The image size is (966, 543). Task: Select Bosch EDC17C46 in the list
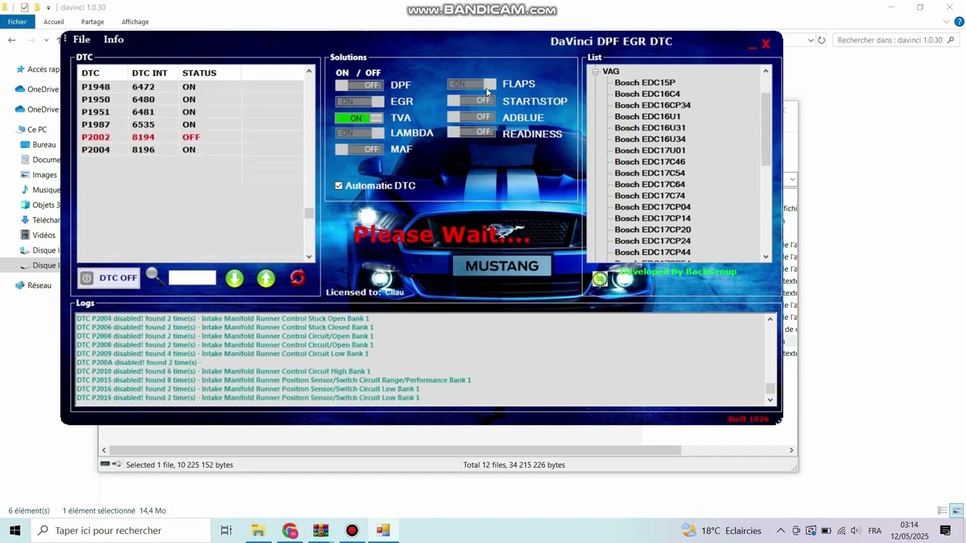pyautogui.click(x=650, y=161)
